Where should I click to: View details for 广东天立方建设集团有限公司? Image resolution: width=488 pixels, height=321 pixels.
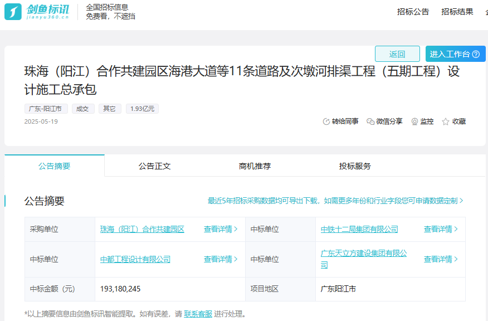click(x=441, y=259)
